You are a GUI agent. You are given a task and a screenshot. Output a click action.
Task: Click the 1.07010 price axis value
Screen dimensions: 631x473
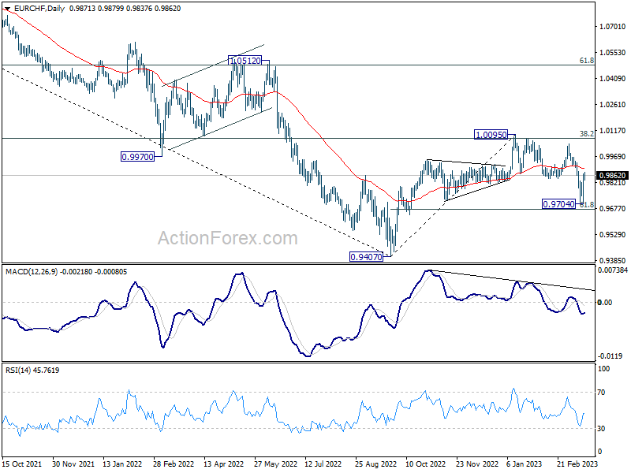tap(613, 27)
